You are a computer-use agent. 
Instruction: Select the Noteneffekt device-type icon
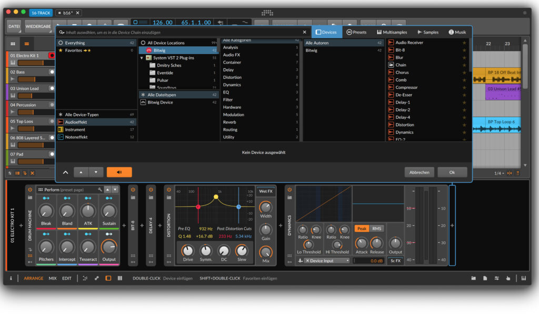point(61,137)
